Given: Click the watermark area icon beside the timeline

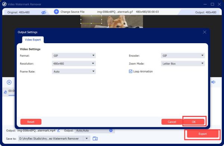Looking at the screenshot, I should [5, 92].
